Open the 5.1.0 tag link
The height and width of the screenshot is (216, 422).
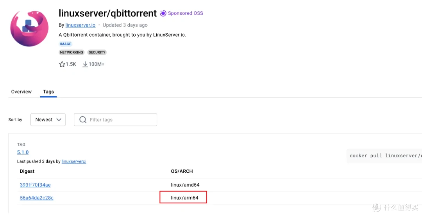(23, 152)
